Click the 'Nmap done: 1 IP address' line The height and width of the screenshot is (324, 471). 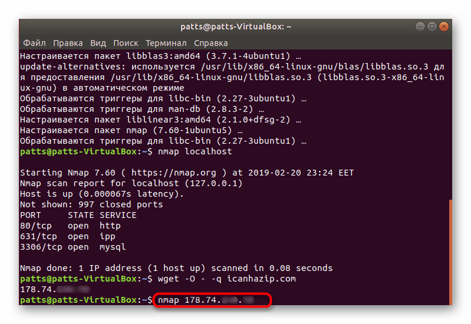[x=176, y=268]
